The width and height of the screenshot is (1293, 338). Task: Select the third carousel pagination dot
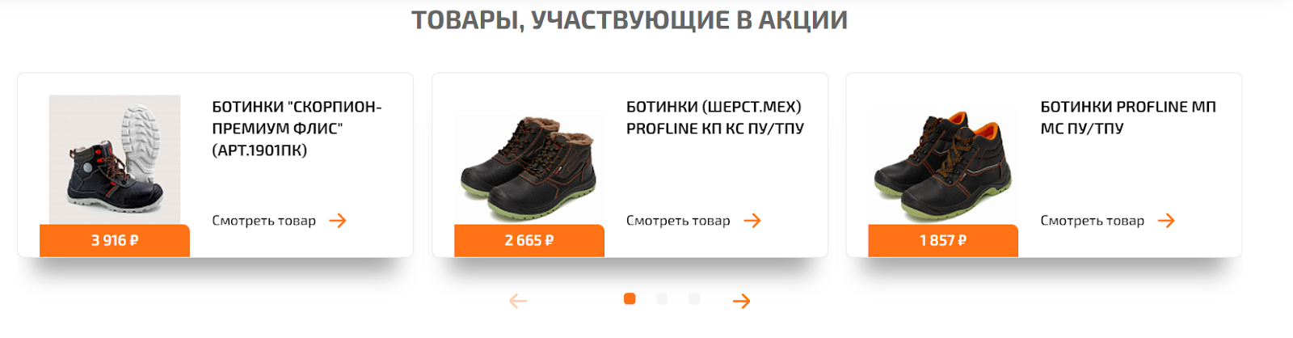pyautogui.click(x=694, y=299)
